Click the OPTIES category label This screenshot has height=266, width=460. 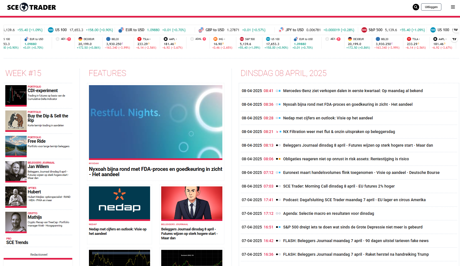pos(32,188)
